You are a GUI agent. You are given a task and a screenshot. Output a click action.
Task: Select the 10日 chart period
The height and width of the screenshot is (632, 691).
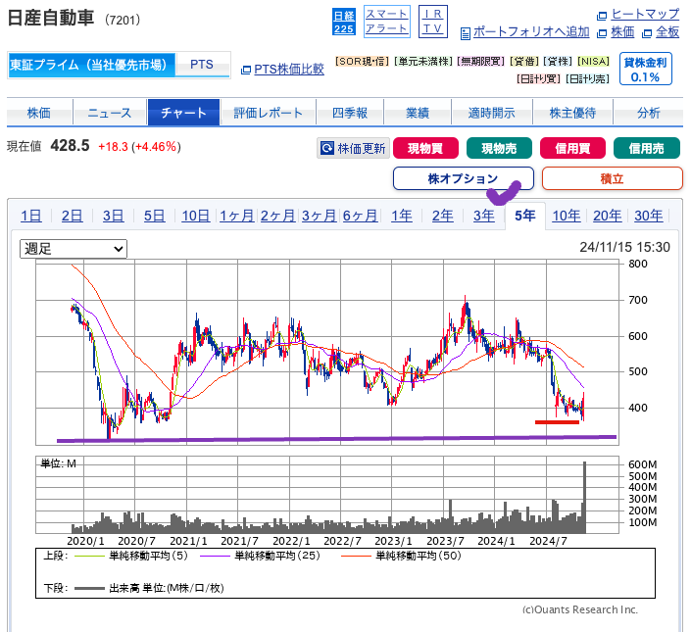click(196, 216)
